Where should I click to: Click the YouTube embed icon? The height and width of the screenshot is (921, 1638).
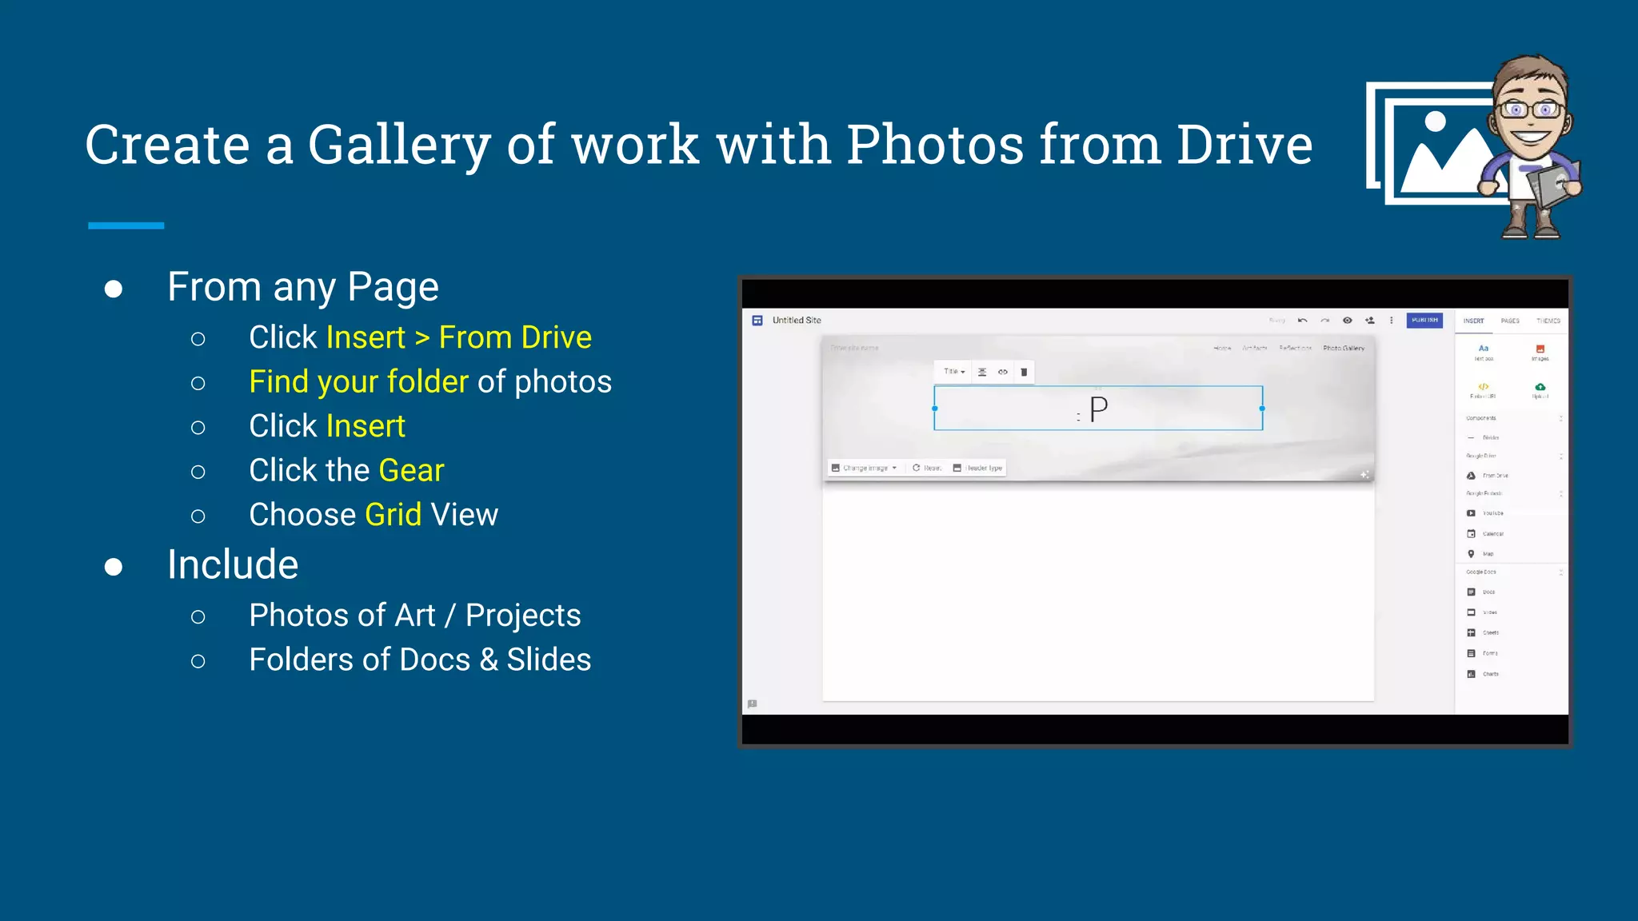[1471, 513]
